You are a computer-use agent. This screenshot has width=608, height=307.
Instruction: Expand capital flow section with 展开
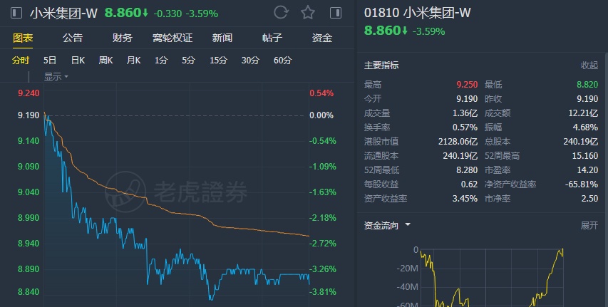tap(589, 225)
